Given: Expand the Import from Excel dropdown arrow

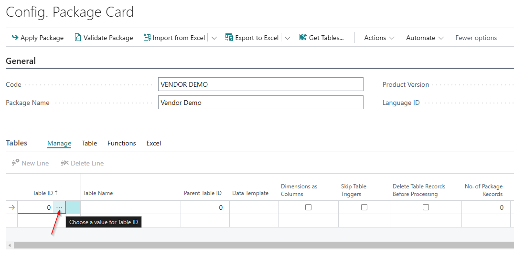Looking at the screenshot, I should coord(214,38).
